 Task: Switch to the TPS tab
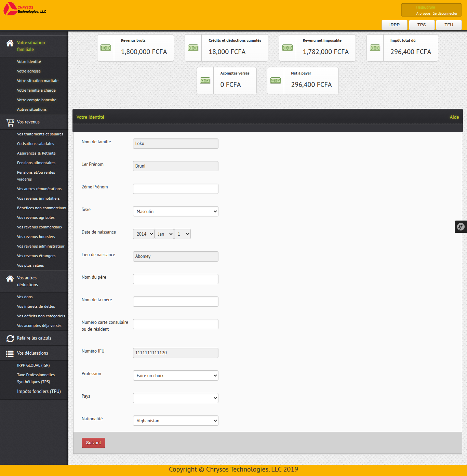pyautogui.click(x=422, y=25)
